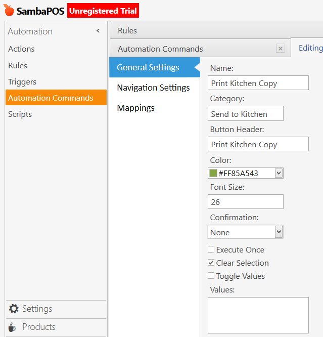The height and width of the screenshot is (337, 323).
Task: Open the Color dropdown arrow
Action: (279, 173)
